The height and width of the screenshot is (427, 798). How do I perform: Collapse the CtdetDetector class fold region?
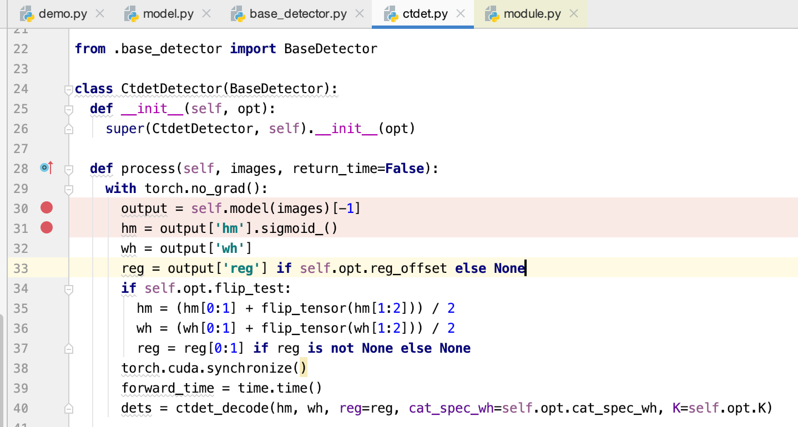[x=68, y=89]
